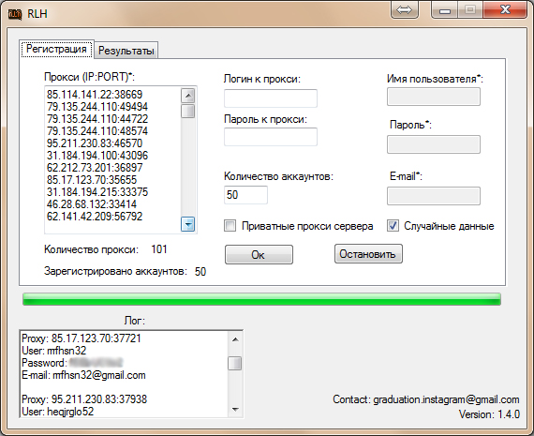Switch to the Регистрация tab
Image resolution: width=534 pixels, height=436 pixels.
(56, 49)
